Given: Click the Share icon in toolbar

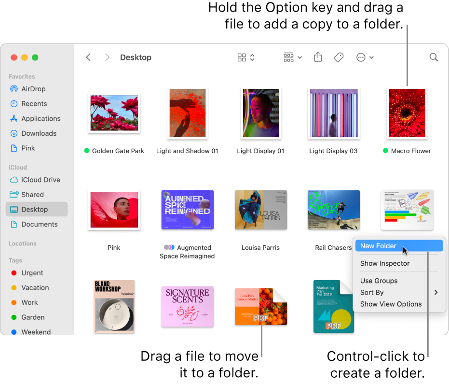Looking at the screenshot, I should coord(317,57).
